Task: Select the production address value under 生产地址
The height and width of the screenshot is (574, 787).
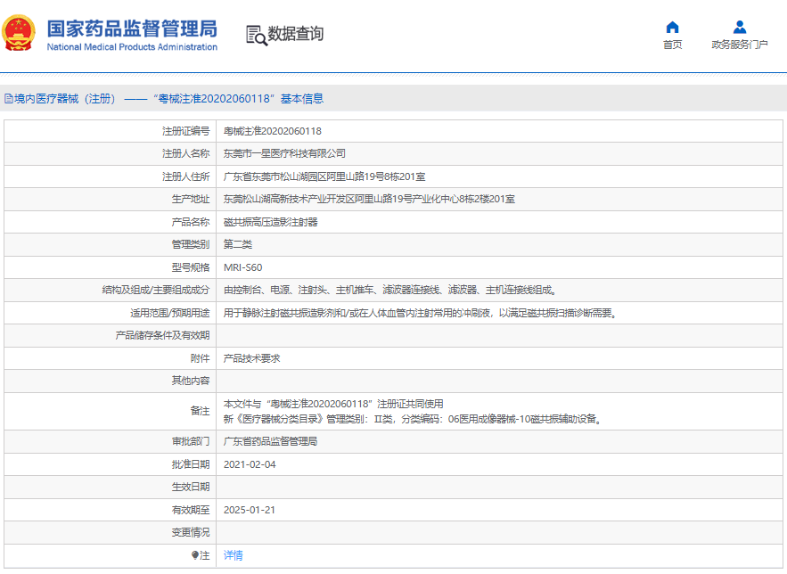Action: (369, 199)
